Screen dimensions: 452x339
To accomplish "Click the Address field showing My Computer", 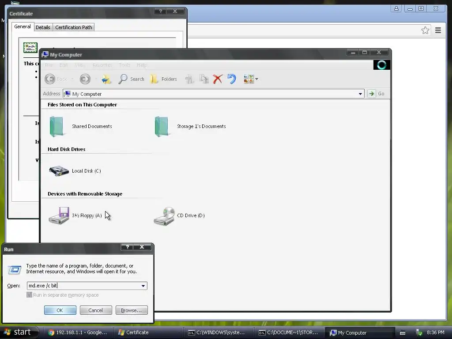I will point(213,94).
